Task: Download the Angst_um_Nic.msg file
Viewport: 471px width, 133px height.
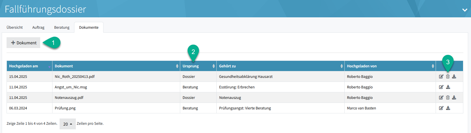Action: point(448,87)
